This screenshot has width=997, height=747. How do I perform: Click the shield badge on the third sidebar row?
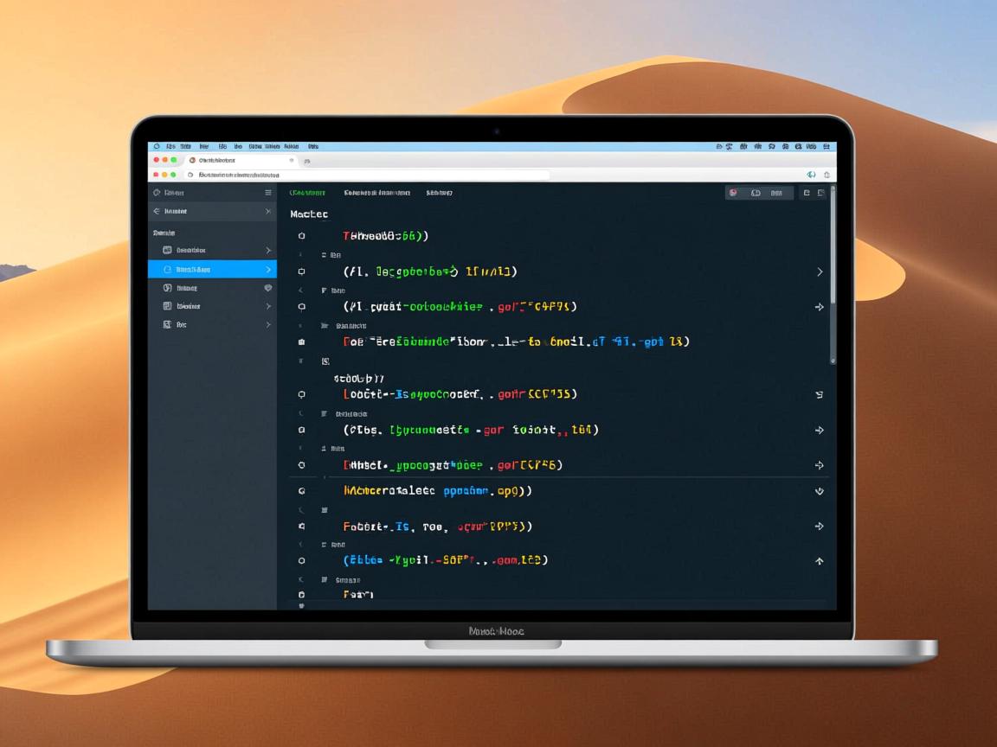click(269, 288)
